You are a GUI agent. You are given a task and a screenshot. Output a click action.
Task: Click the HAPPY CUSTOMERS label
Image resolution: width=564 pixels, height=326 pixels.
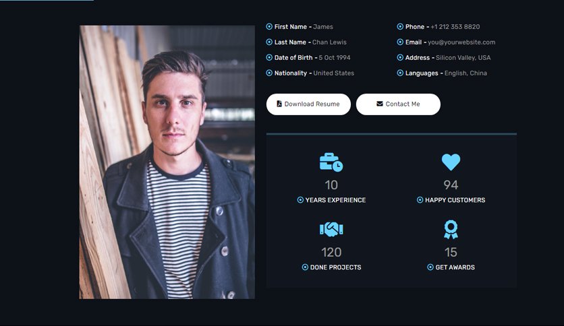point(455,200)
